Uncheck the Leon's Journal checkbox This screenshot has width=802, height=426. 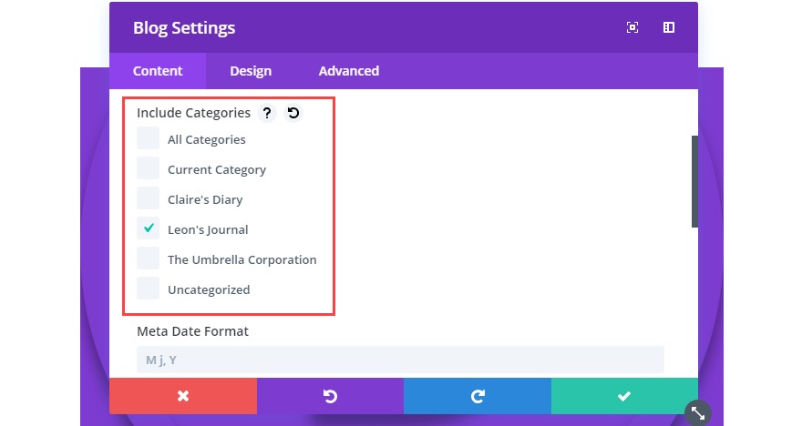[149, 228]
